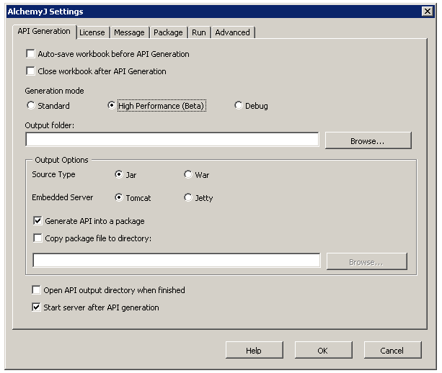Screen dimensions: 442x373
Task: Select High Performance (Beta) mode
Action: pyautogui.click(x=112, y=106)
